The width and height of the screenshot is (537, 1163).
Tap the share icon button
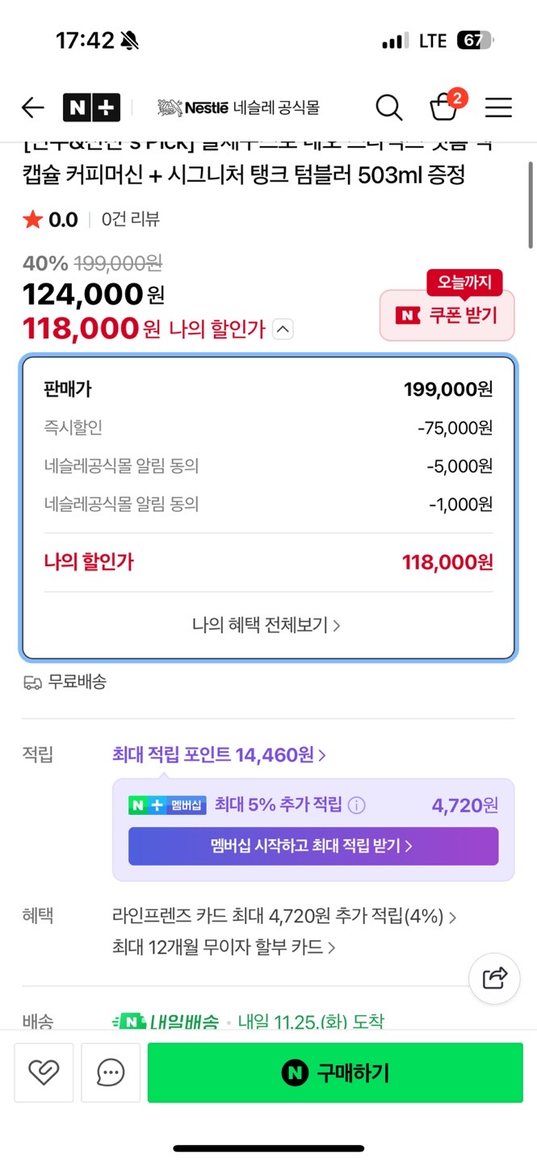click(x=494, y=978)
